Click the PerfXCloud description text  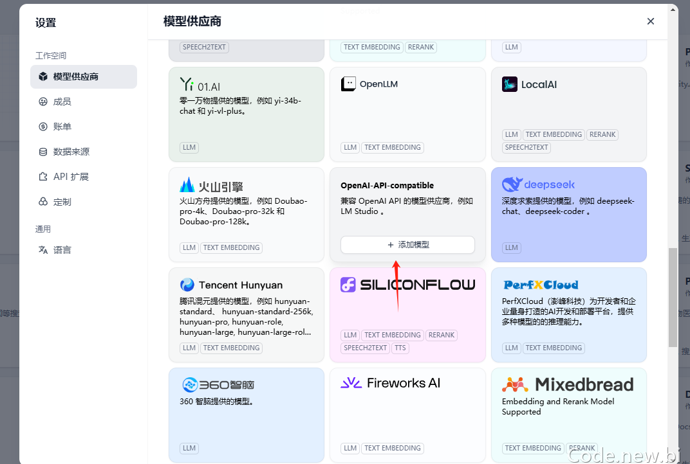(568, 312)
